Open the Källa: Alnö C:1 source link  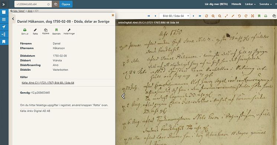[x=48, y=83]
